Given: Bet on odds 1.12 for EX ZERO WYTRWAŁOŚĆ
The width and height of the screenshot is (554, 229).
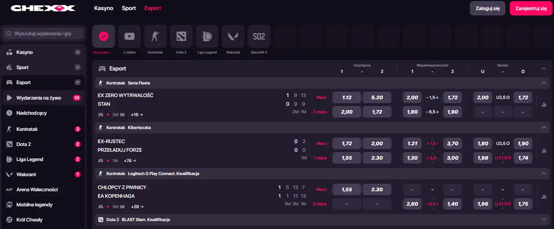Looking at the screenshot, I should [x=346, y=97].
